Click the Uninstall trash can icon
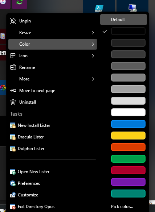 tap(13, 102)
